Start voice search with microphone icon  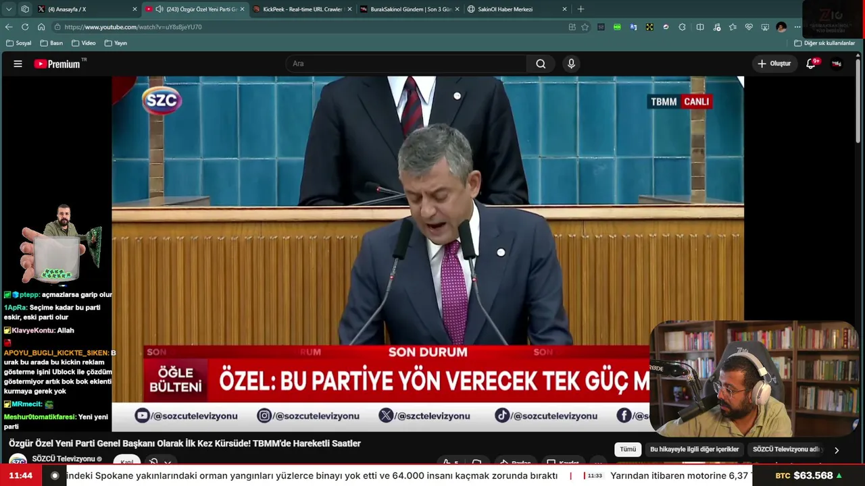click(x=571, y=63)
